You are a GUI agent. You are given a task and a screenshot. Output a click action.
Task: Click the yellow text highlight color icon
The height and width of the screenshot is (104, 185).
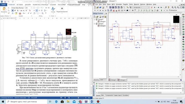tap(16, 13)
